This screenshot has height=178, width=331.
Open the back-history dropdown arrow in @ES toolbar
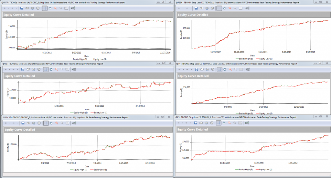pos(183,123)
